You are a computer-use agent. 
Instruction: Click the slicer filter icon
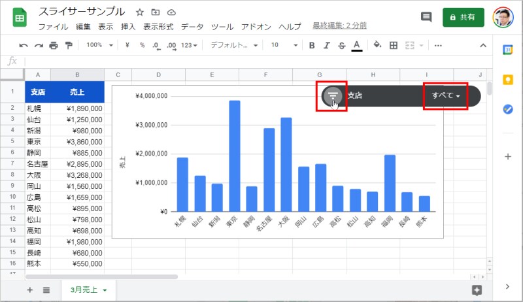(x=333, y=95)
